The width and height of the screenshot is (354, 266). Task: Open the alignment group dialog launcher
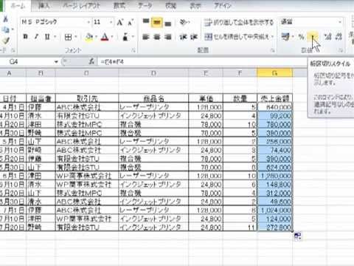(x=272, y=50)
